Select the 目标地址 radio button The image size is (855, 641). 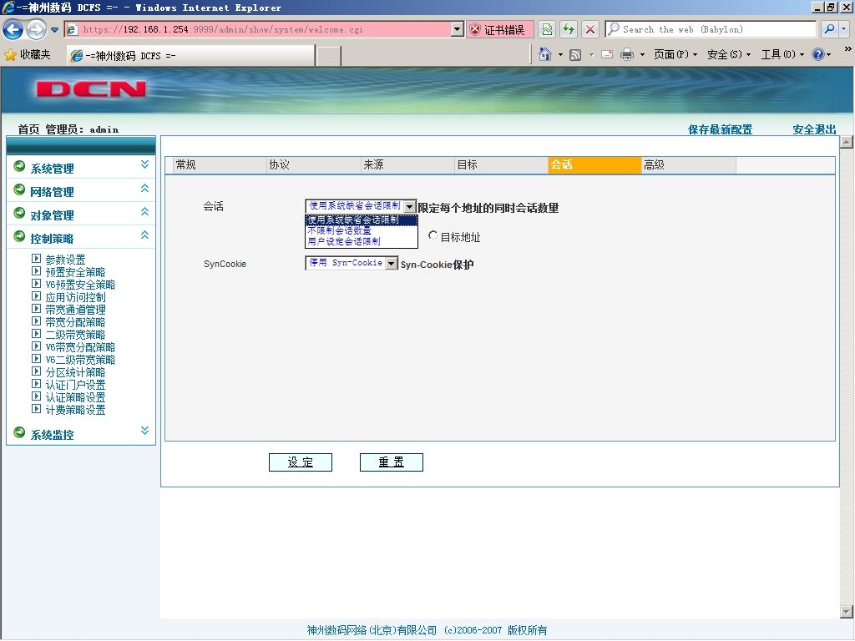tap(433, 235)
